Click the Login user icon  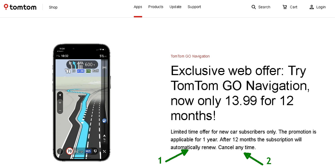tap(311, 7)
